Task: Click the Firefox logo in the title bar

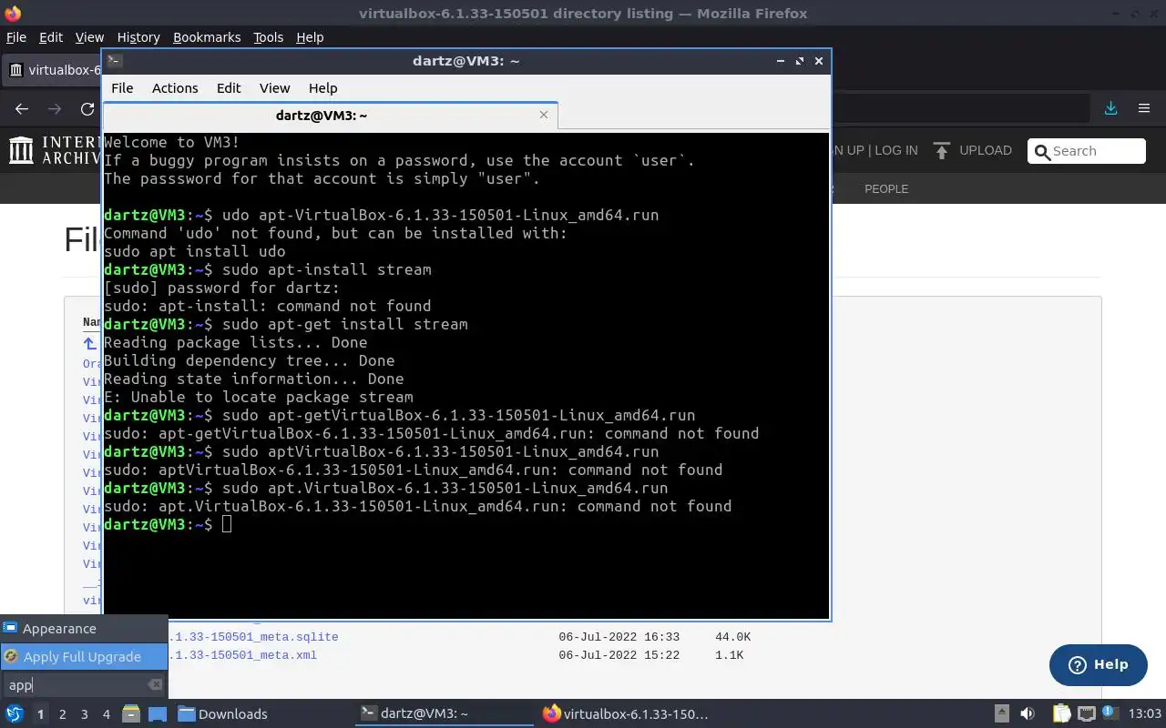Action: point(12,13)
